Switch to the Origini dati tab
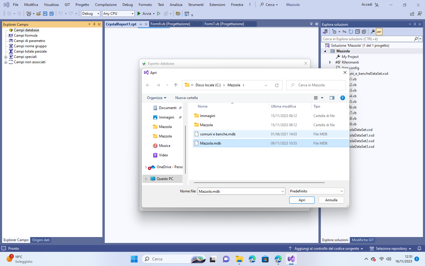Screen dimensions: 425x266 41,240
